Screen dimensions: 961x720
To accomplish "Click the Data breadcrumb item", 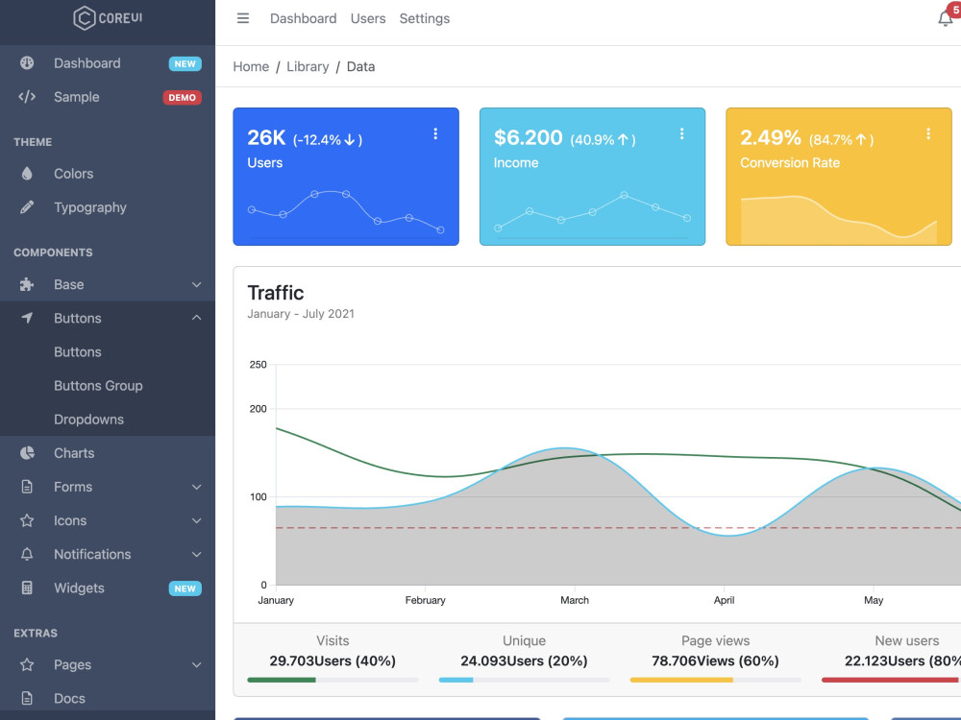I will point(361,66).
